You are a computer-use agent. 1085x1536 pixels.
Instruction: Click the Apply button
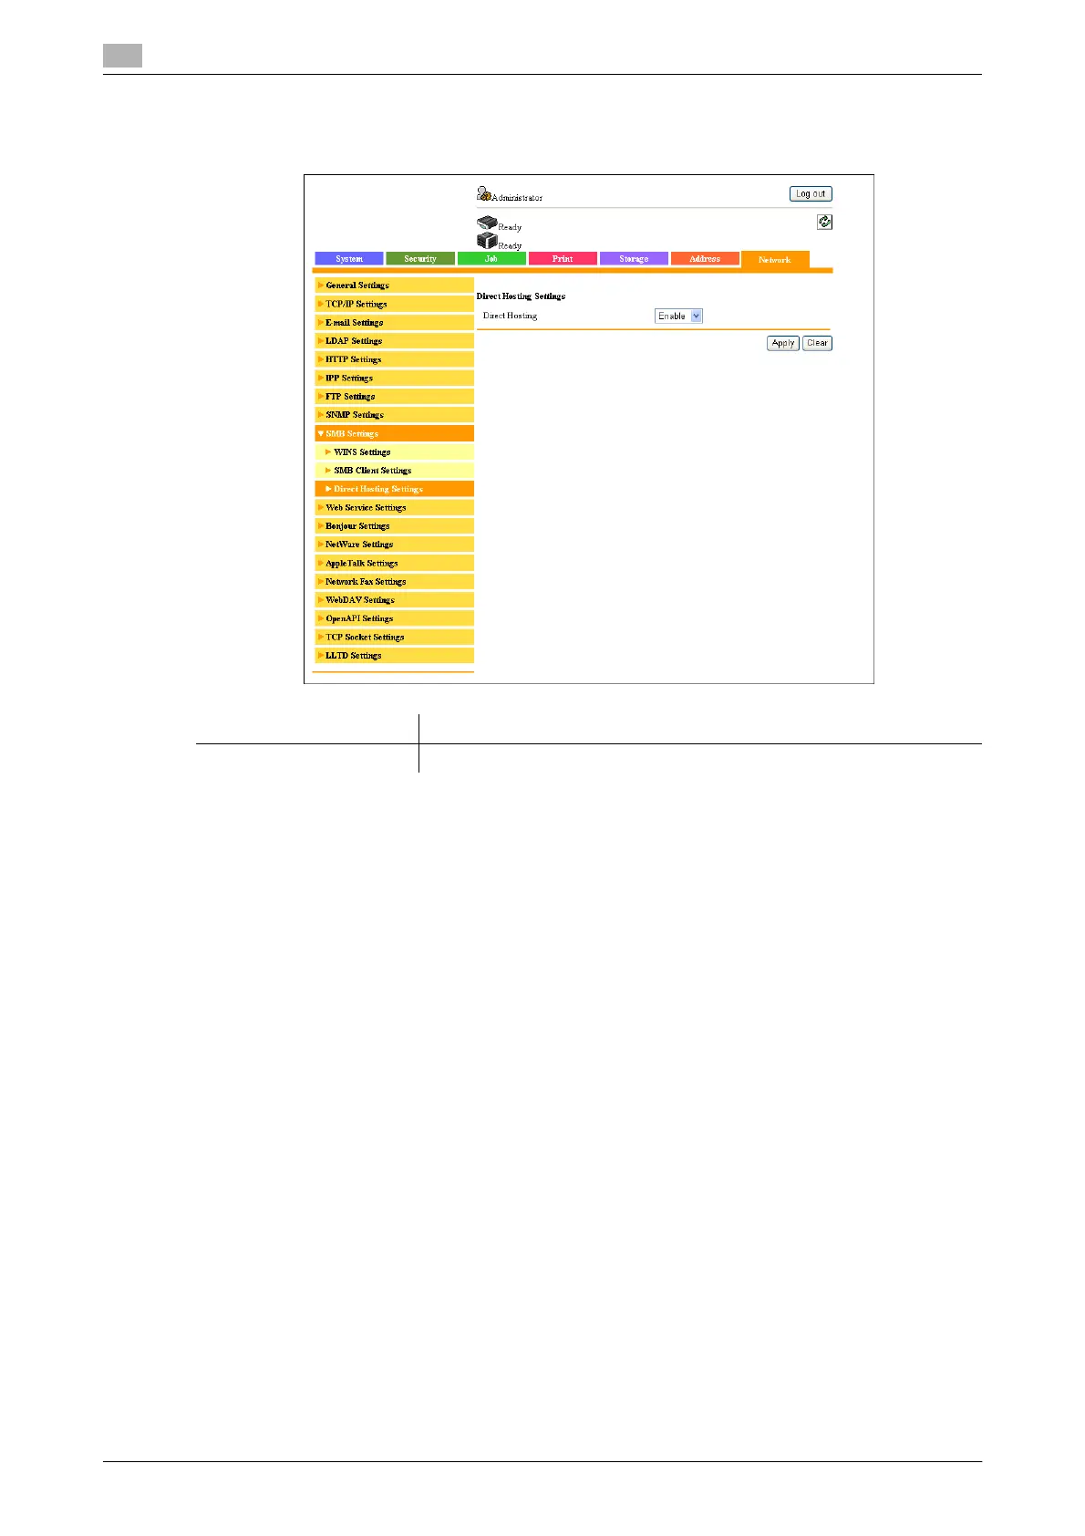(x=783, y=343)
